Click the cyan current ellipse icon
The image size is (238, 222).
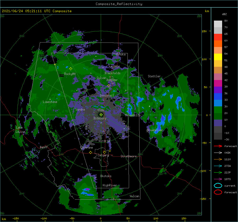(218, 186)
